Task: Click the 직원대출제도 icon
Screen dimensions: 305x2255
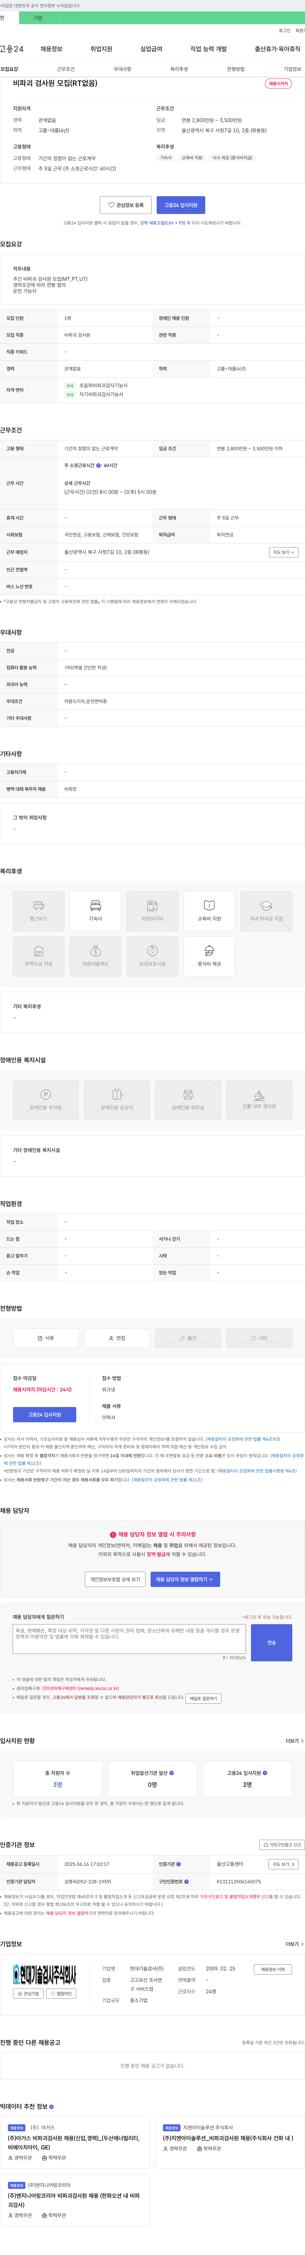Action: click(95, 957)
